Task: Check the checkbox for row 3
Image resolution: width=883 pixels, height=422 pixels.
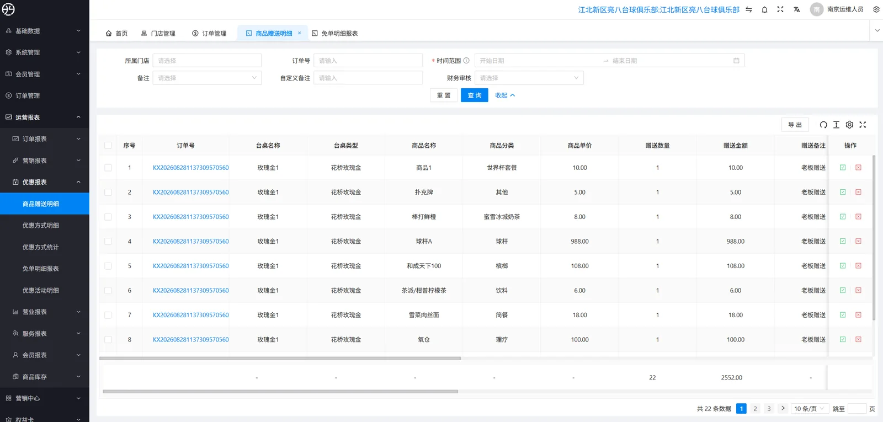Action: pos(108,217)
